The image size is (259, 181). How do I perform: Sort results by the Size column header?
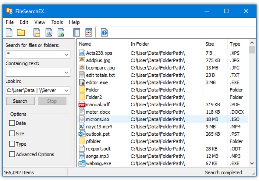[215, 44]
